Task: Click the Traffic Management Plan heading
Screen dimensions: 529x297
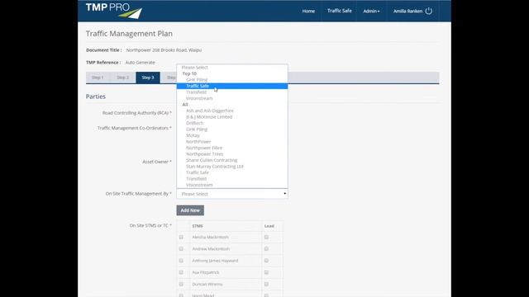Action: click(x=129, y=34)
